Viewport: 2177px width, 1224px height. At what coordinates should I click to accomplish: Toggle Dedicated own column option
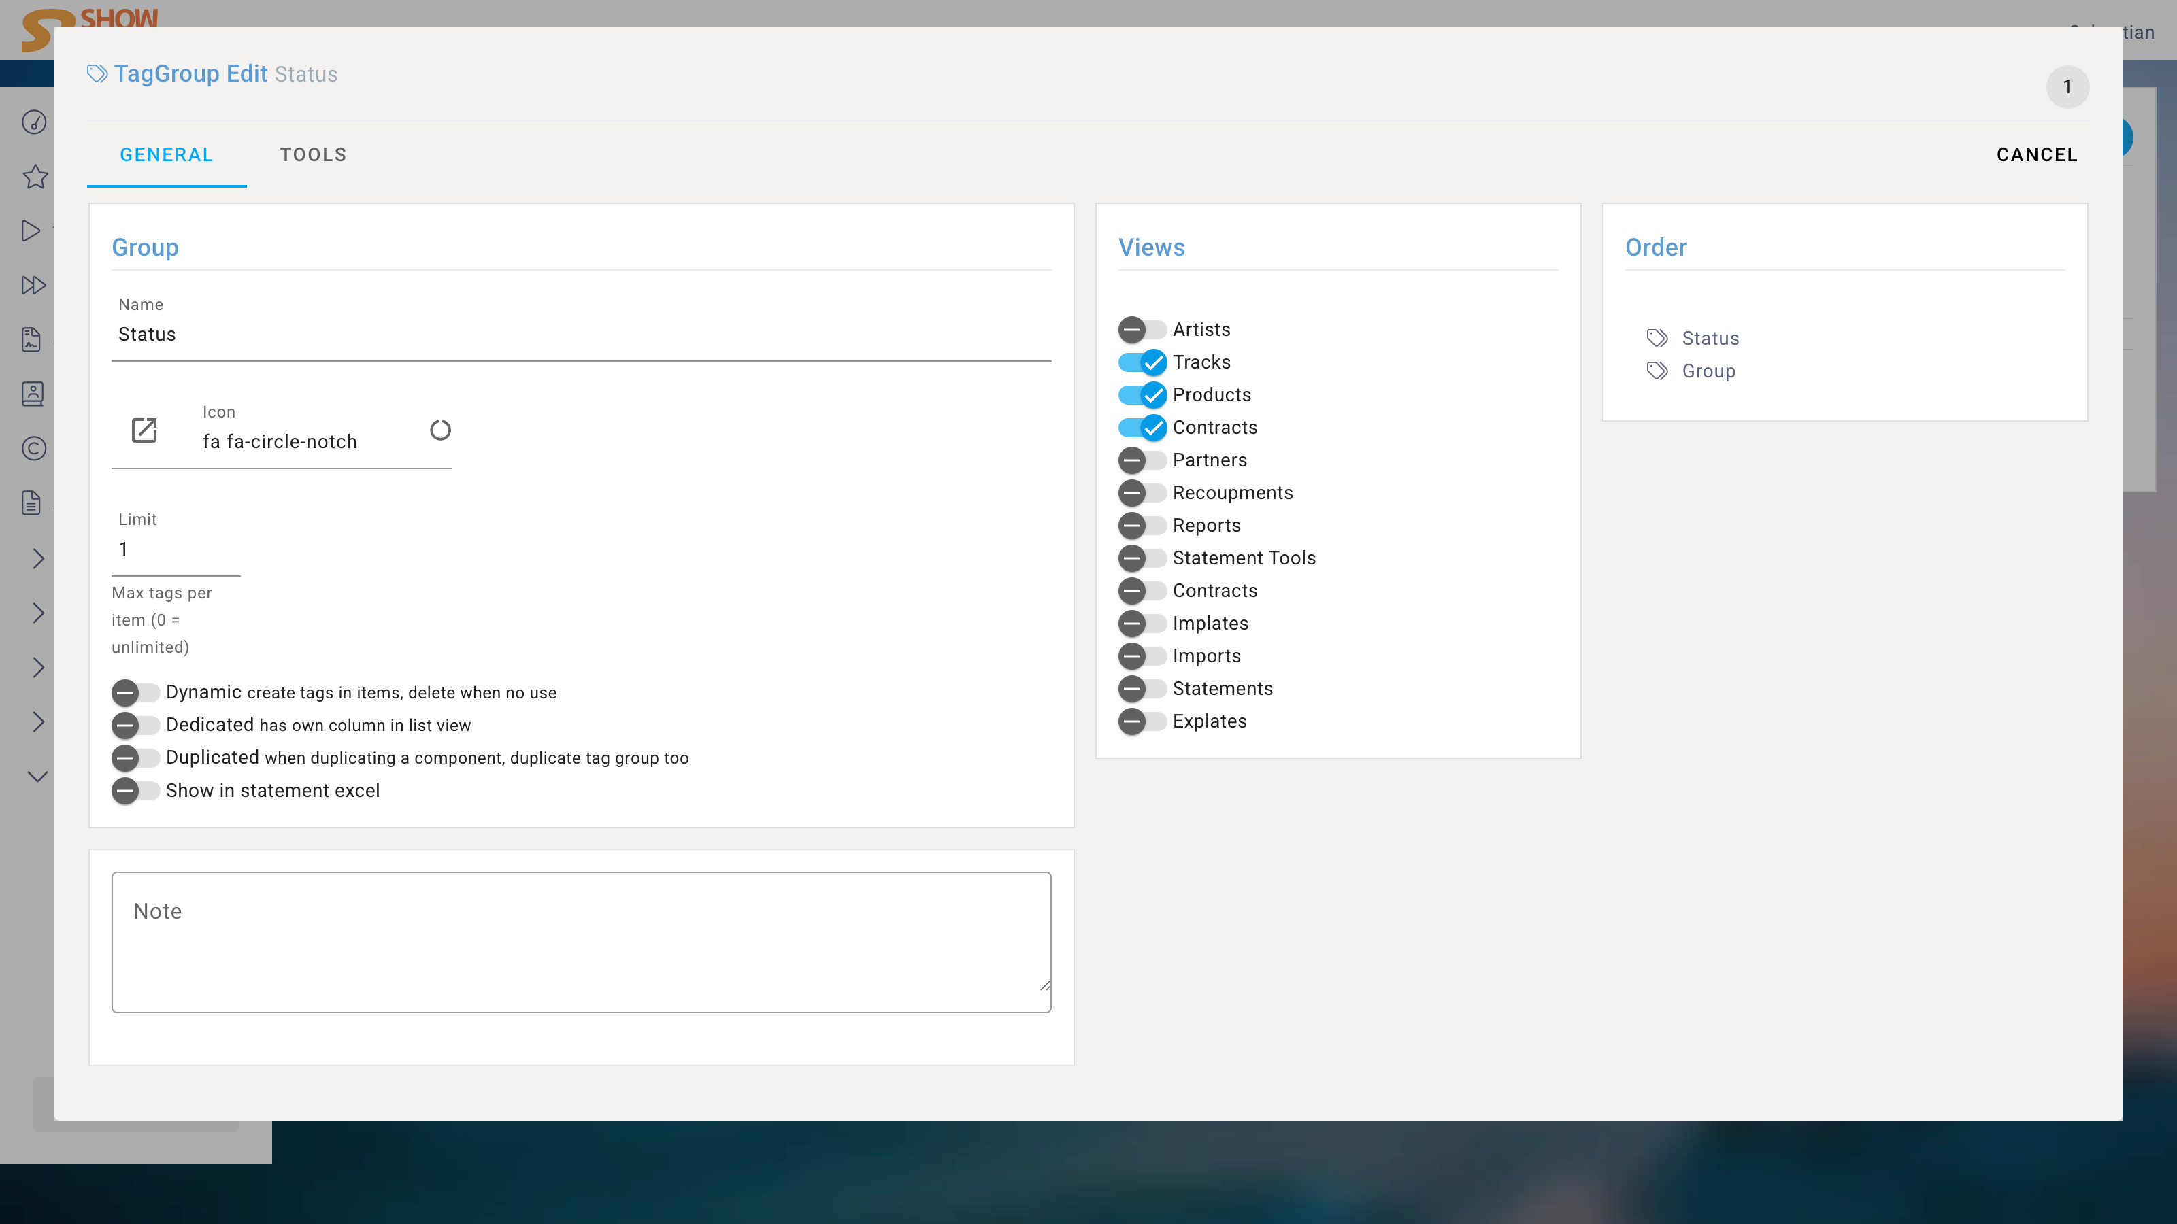tap(135, 725)
